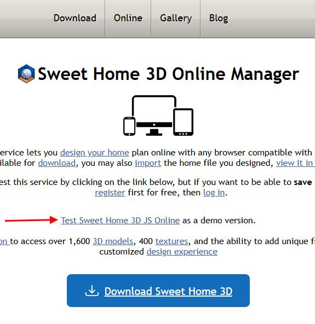Follow the 'textures' link
The height and width of the screenshot is (324, 315).
pos(171,241)
